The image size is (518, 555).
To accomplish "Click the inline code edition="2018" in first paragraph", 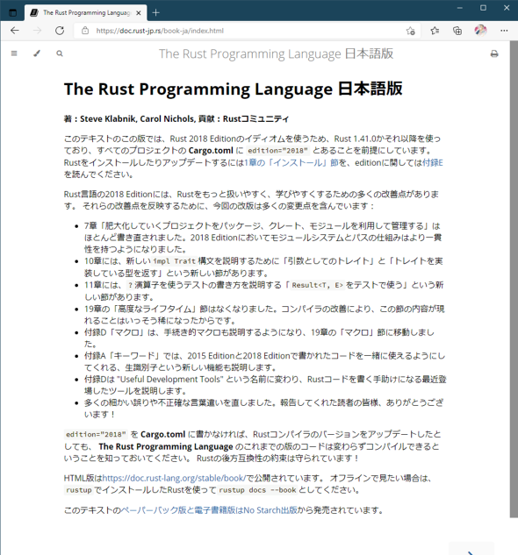I will coord(277,151).
